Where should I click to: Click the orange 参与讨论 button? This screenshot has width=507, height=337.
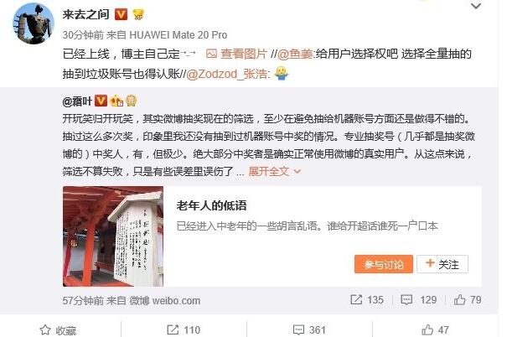[384, 264]
